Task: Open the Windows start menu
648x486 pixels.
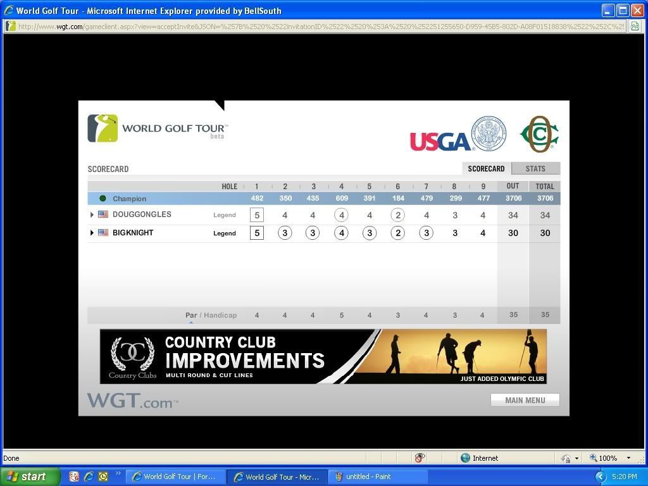Action: tap(30, 477)
